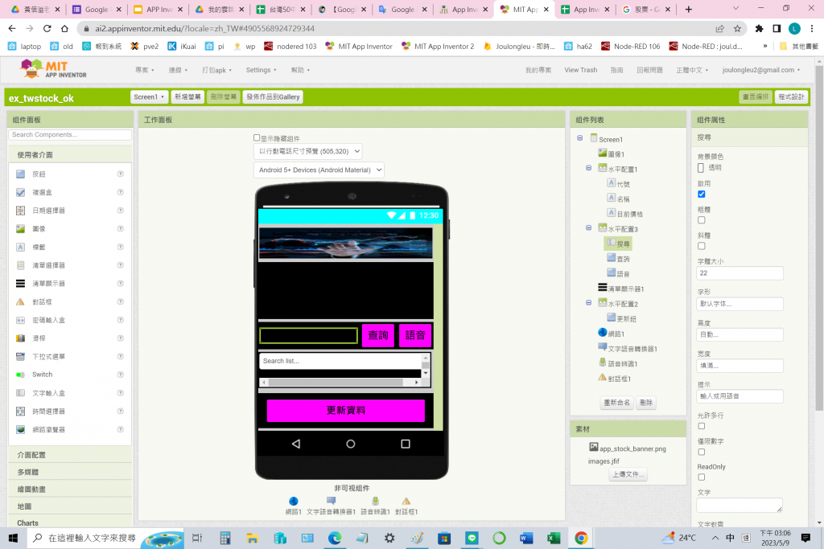
Task: Collapse the 水平配置3 tree node
Action: 588,227
